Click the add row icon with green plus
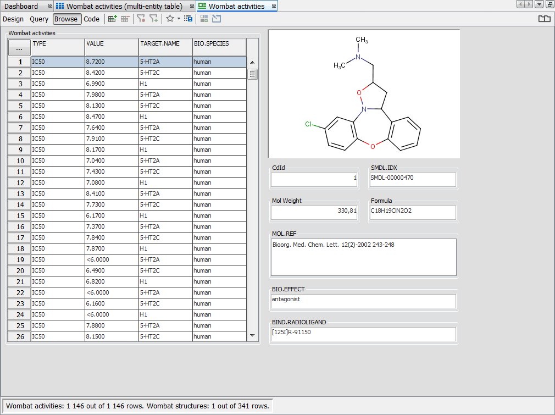The width and height of the screenshot is (555, 415). [x=112, y=19]
